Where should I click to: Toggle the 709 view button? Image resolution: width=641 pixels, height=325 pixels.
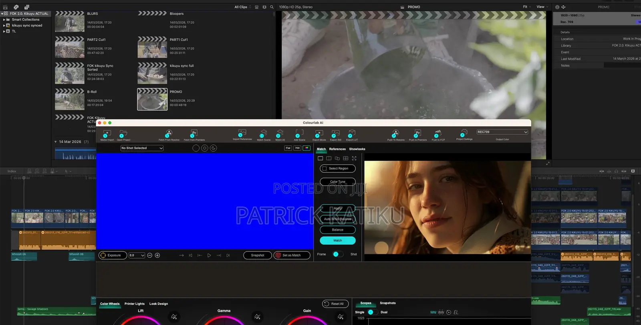(x=297, y=148)
